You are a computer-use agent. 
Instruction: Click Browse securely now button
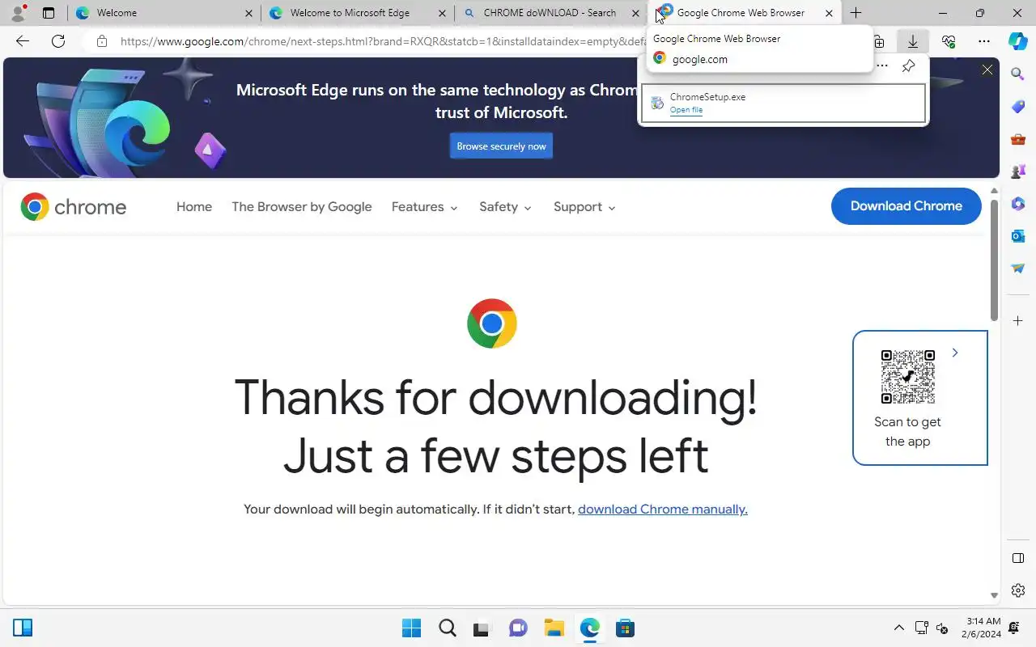point(501,146)
